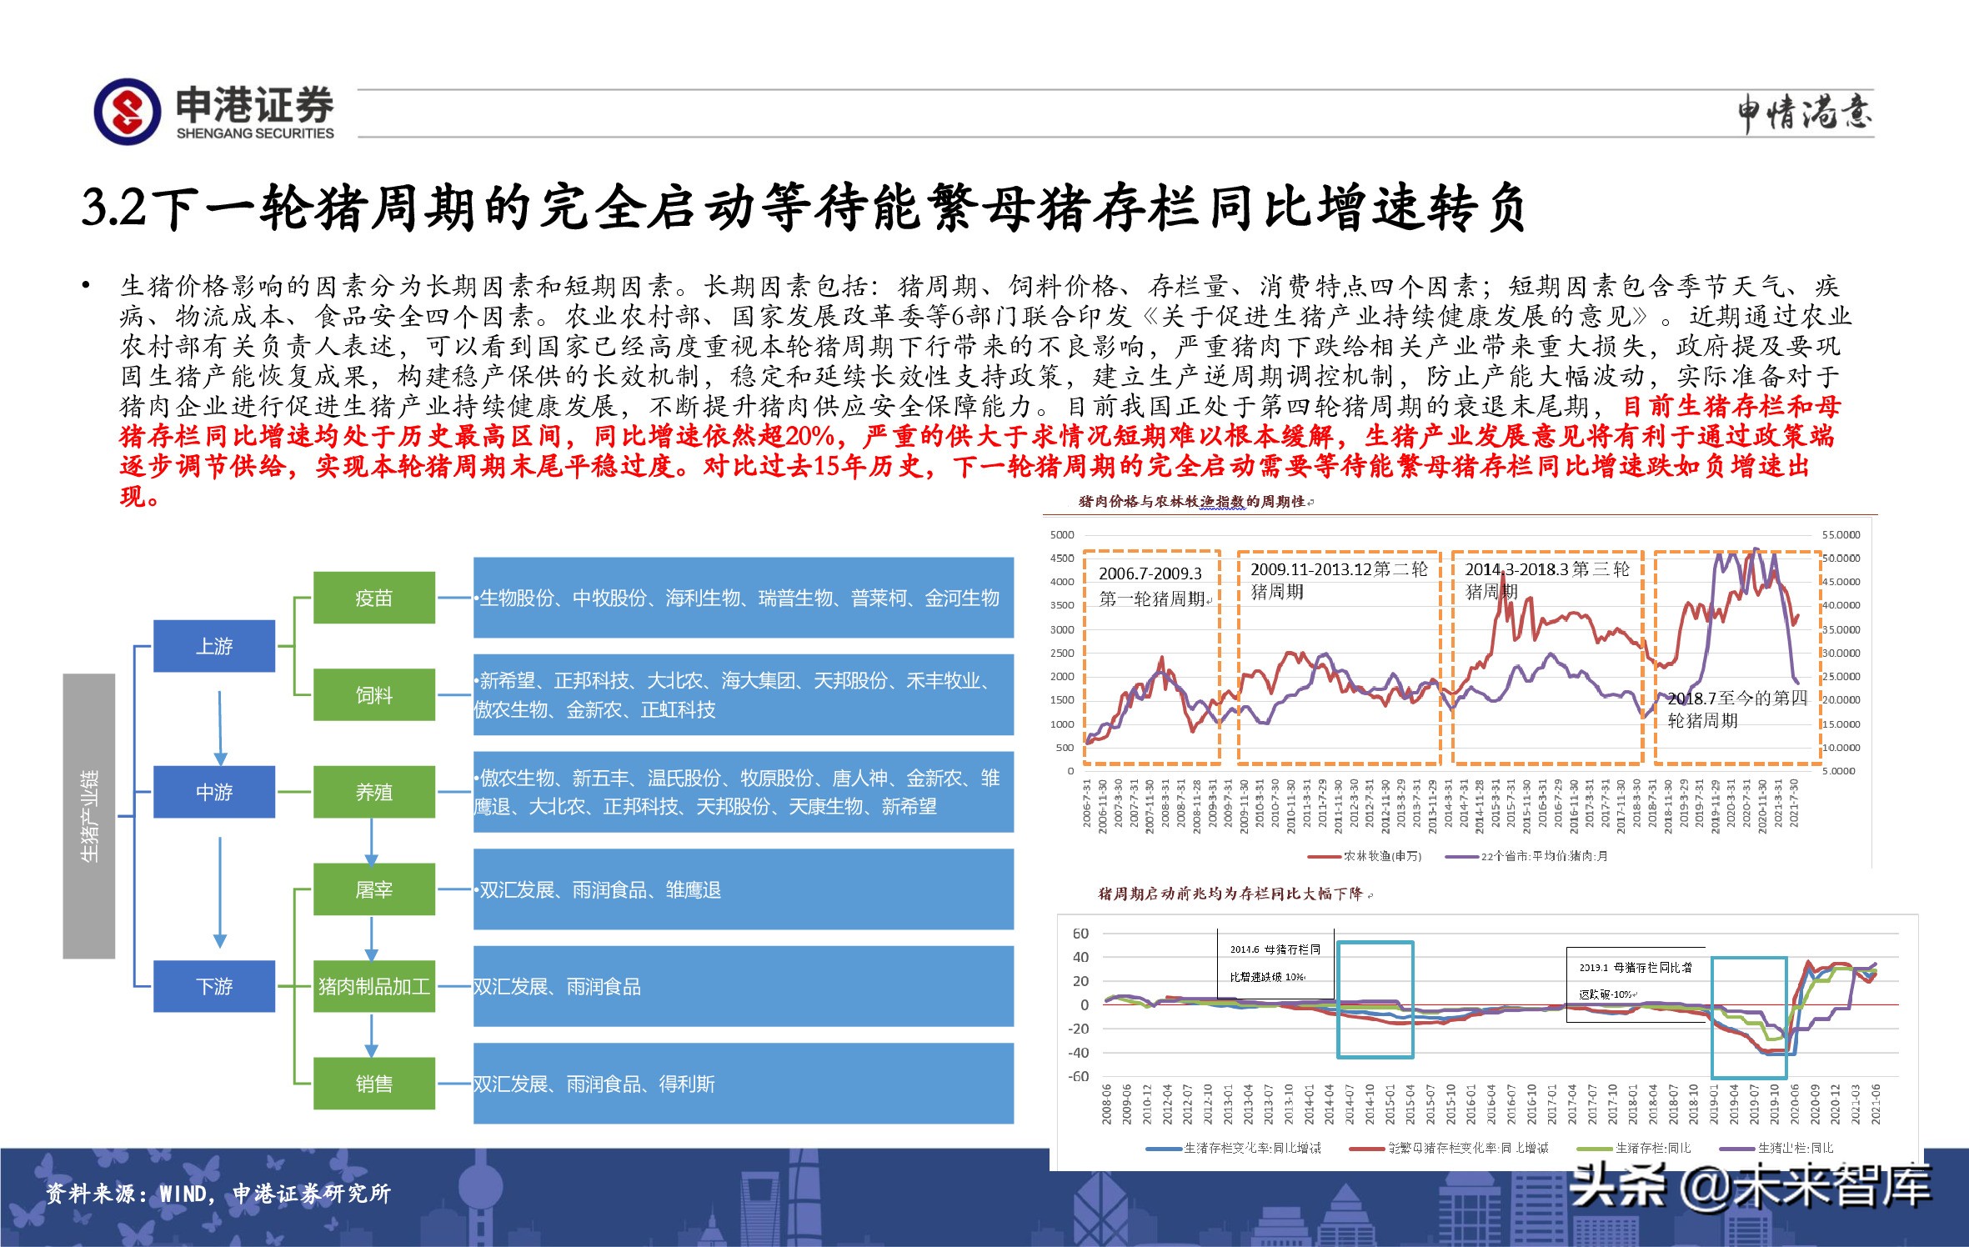
Task: Select the 上游 upstream box
Action: [x=214, y=646]
